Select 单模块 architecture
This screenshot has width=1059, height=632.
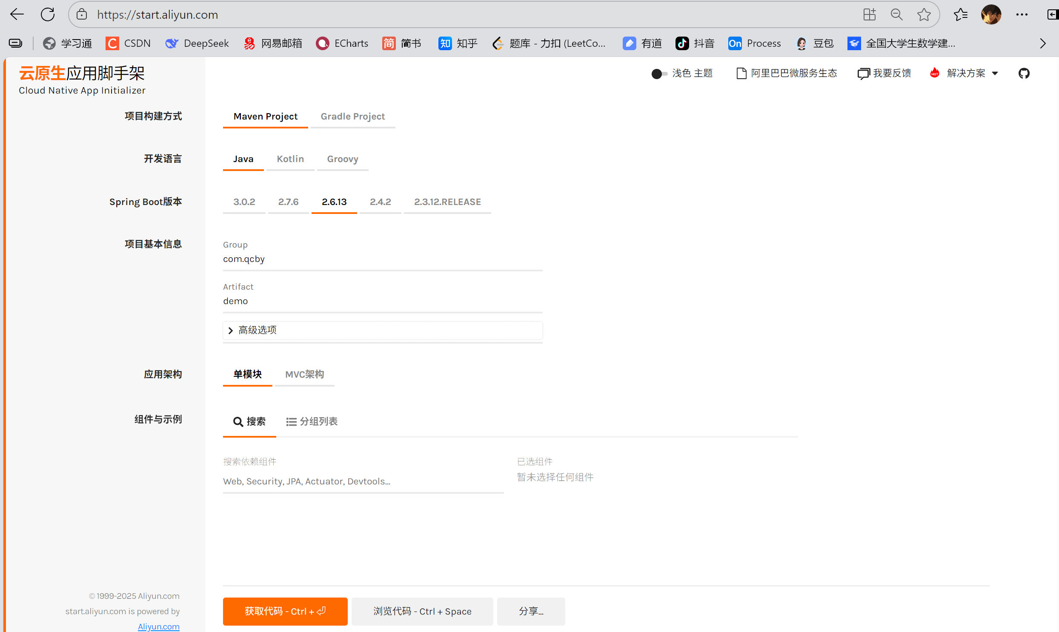point(247,375)
